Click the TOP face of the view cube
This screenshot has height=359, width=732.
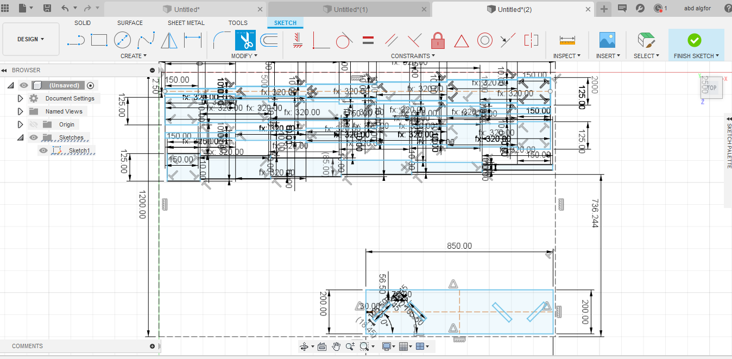tap(711, 87)
